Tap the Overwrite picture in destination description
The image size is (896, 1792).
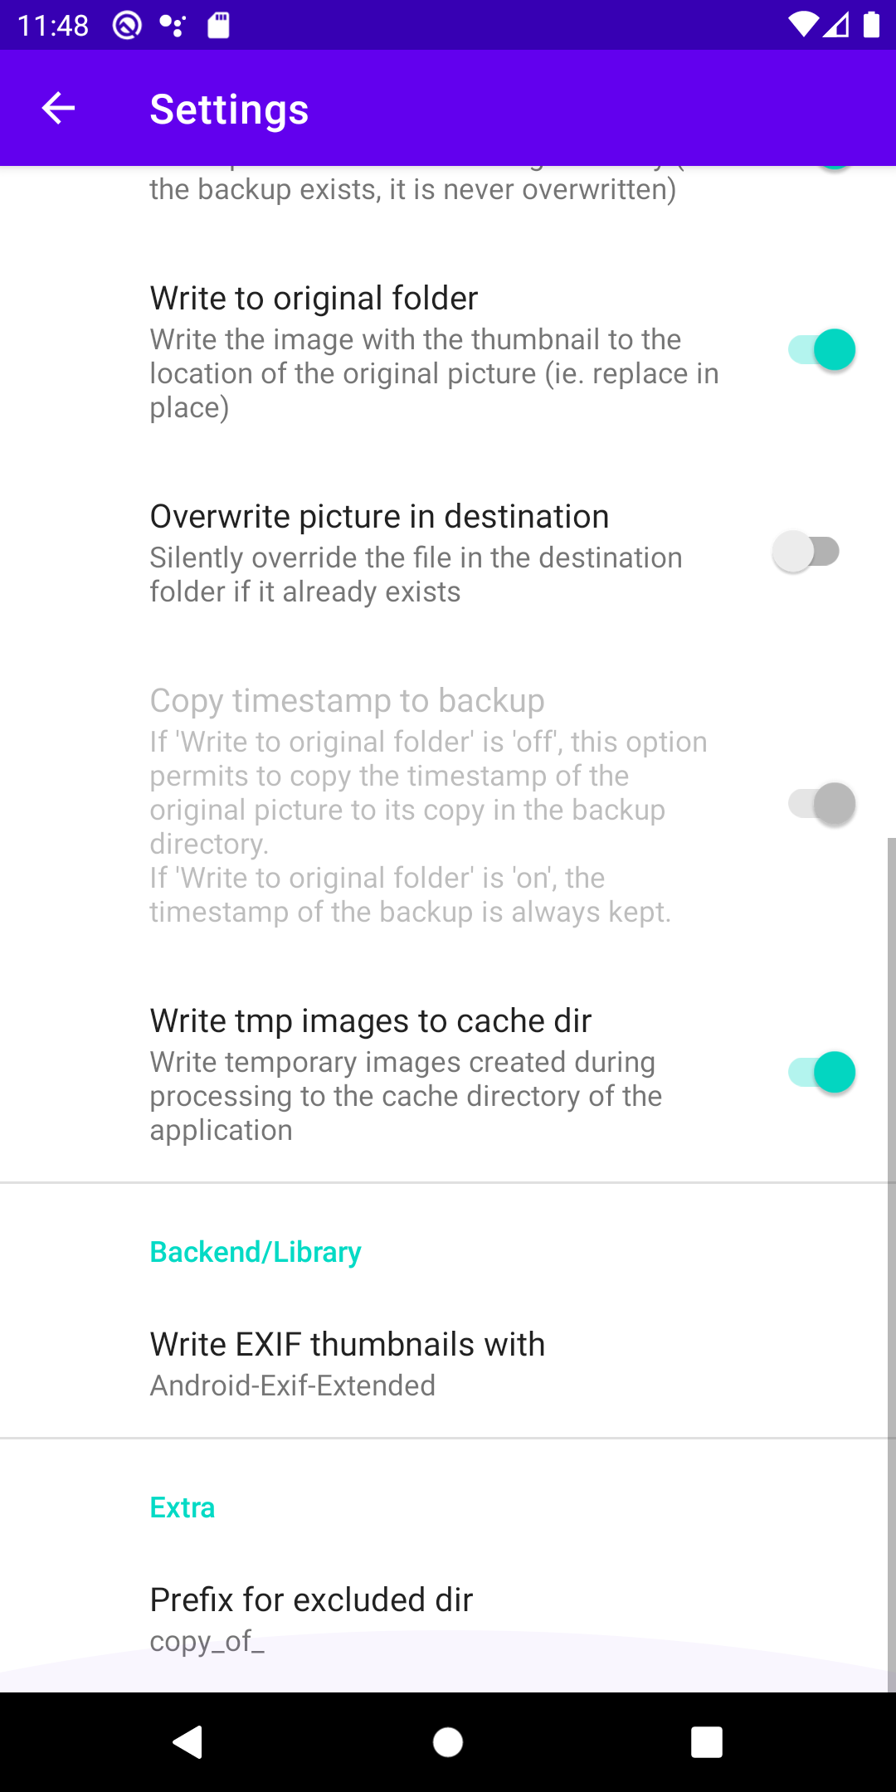pyautogui.click(x=416, y=575)
